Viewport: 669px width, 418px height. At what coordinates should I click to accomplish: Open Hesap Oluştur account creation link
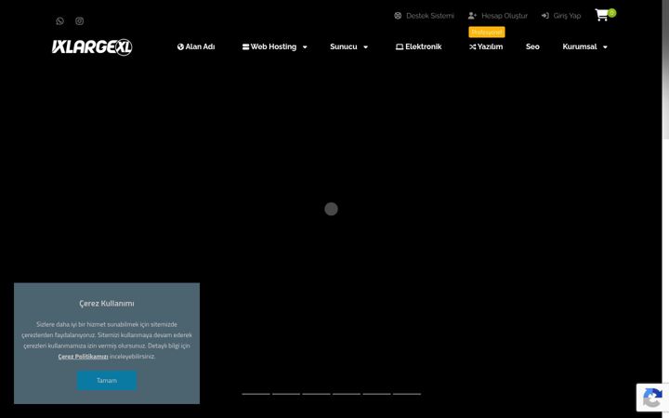[x=505, y=16]
